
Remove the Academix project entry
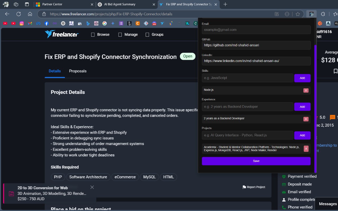point(306,149)
